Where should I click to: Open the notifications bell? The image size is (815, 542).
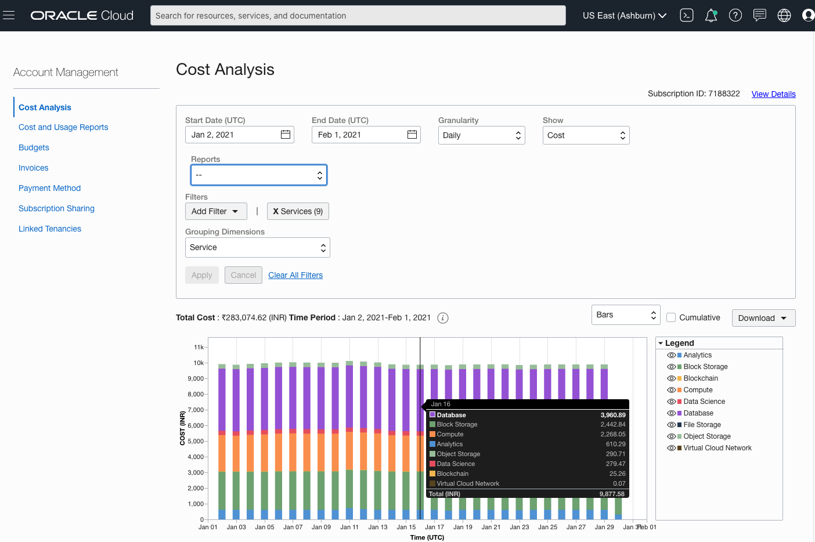coord(711,15)
